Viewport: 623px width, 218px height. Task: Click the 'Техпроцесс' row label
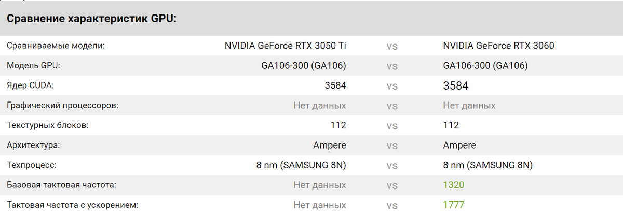point(31,165)
